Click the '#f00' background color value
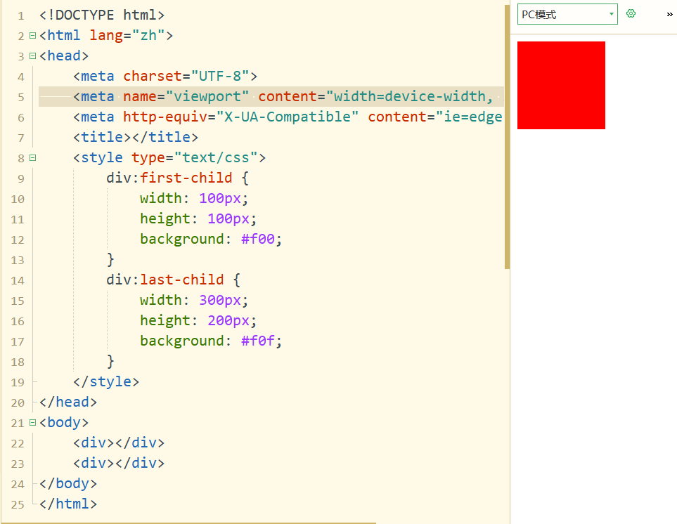Screen dimensions: 677x524 [x=258, y=239]
